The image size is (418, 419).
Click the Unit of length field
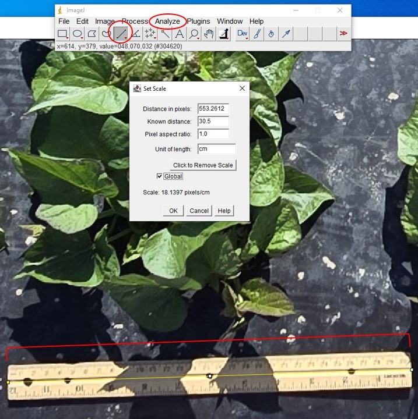click(217, 149)
